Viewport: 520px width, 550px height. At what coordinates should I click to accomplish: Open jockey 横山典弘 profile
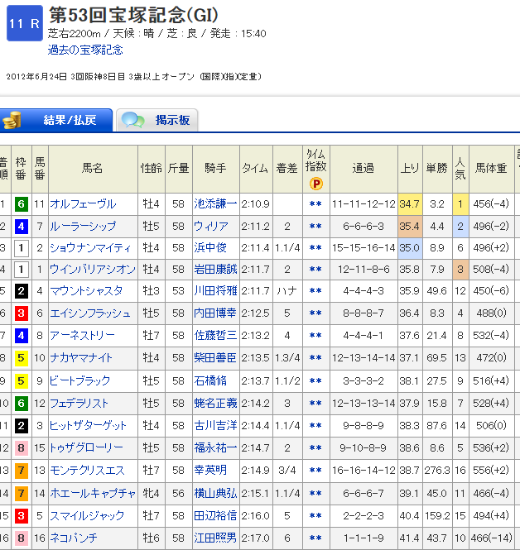215,493
